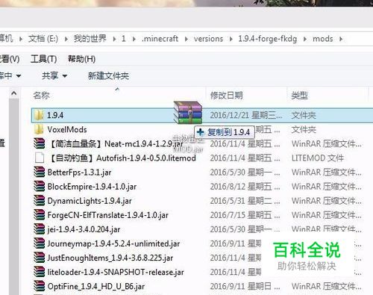Screen dimensions: 373x295
Task: Expand arrow after .minecraft in breadcrumb
Action: coord(186,39)
